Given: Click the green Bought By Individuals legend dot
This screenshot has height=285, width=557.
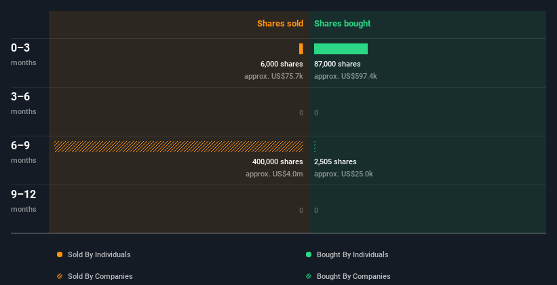Looking at the screenshot, I should tap(309, 254).
